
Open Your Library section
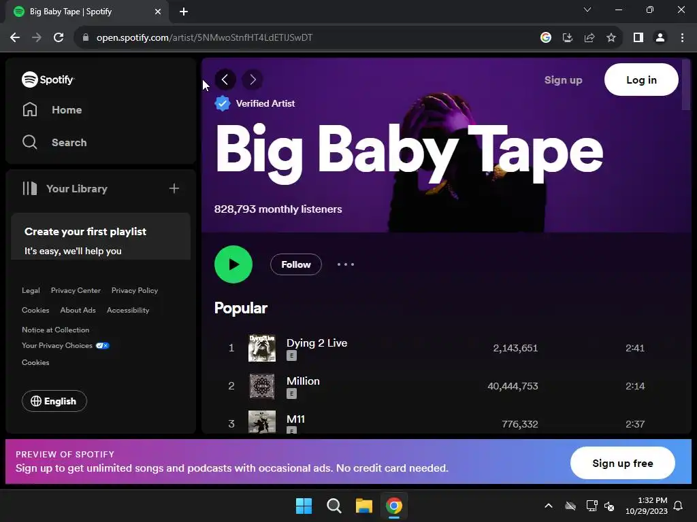pos(65,189)
